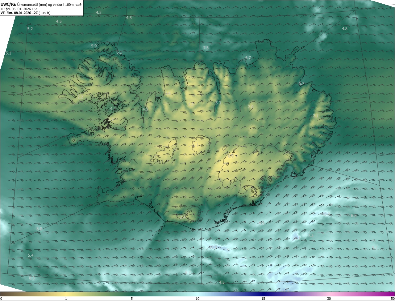
Task: Click the 7.5 value on the map
Action: (x=206, y=48)
